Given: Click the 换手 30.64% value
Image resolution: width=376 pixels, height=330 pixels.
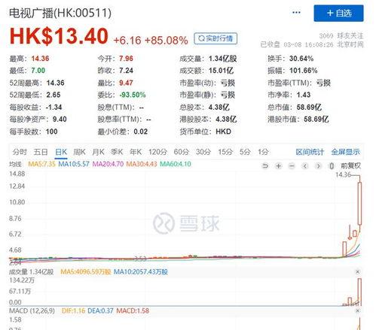Looking at the screenshot, I should click(301, 59).
